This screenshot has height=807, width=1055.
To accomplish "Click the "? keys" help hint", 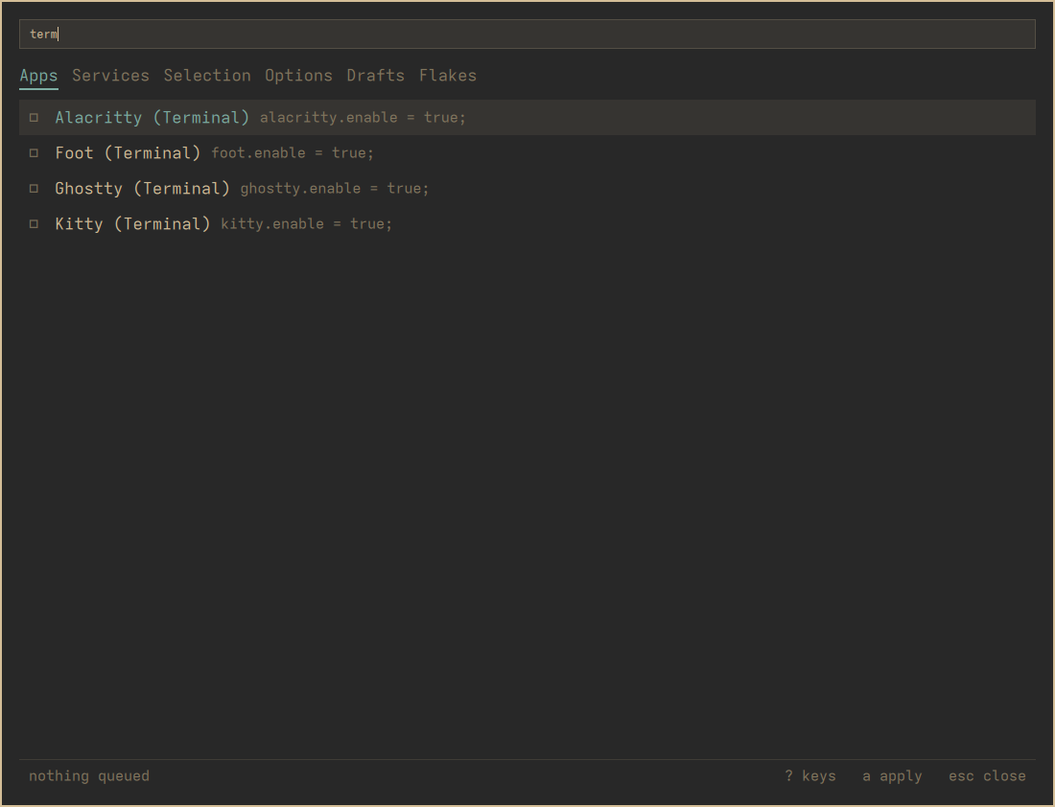I will coord(810,776).
